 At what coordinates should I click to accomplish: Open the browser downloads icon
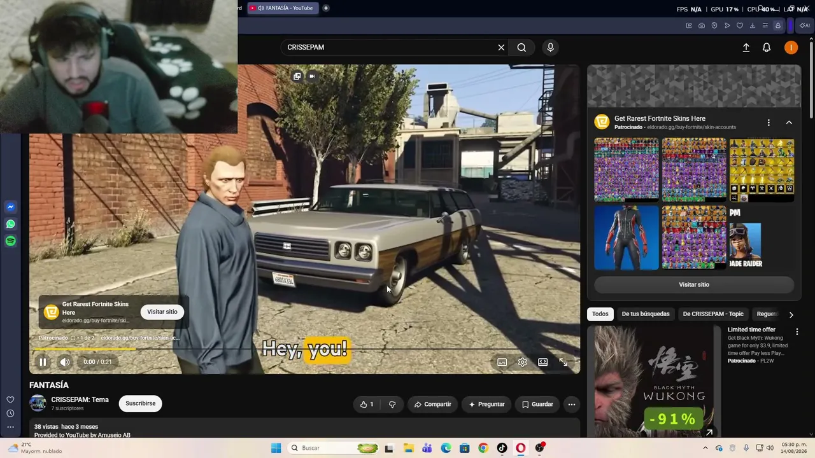point(753,25)
